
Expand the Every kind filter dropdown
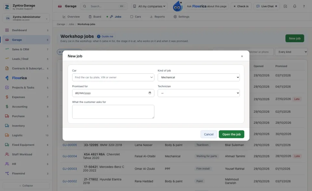[291, 52]
